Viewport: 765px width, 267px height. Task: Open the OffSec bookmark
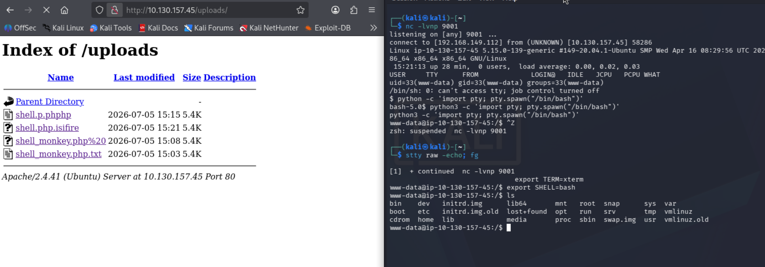click(20, 28)
